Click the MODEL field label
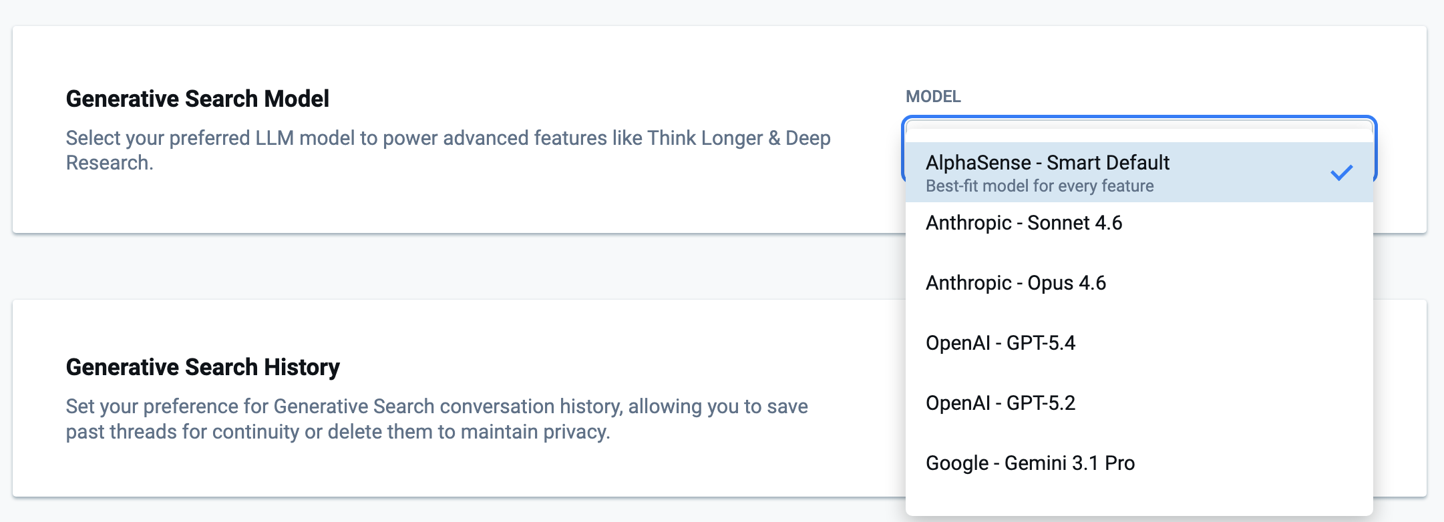Viewport: 1444px width, 522px height. (933, 97)
